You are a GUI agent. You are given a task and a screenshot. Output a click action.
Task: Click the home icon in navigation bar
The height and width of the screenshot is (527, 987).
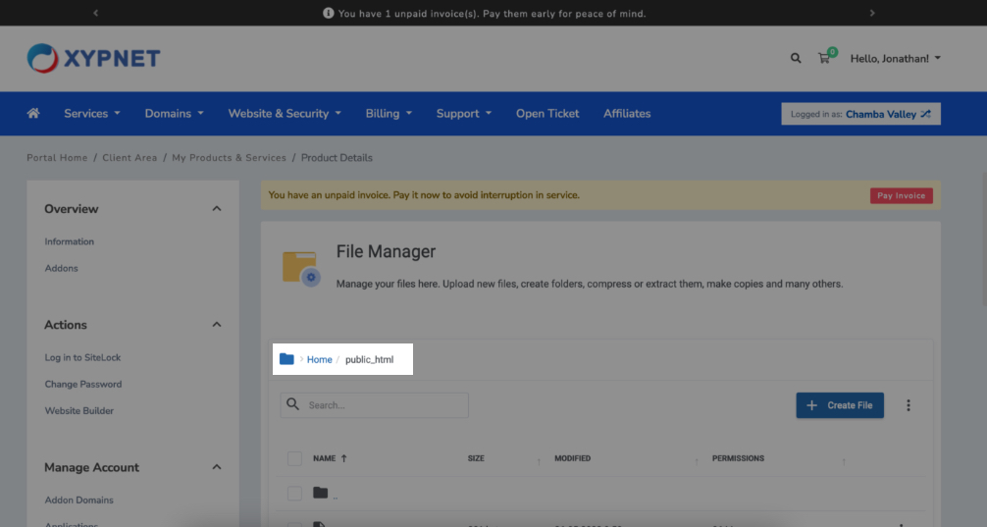[x=33, y=114]
